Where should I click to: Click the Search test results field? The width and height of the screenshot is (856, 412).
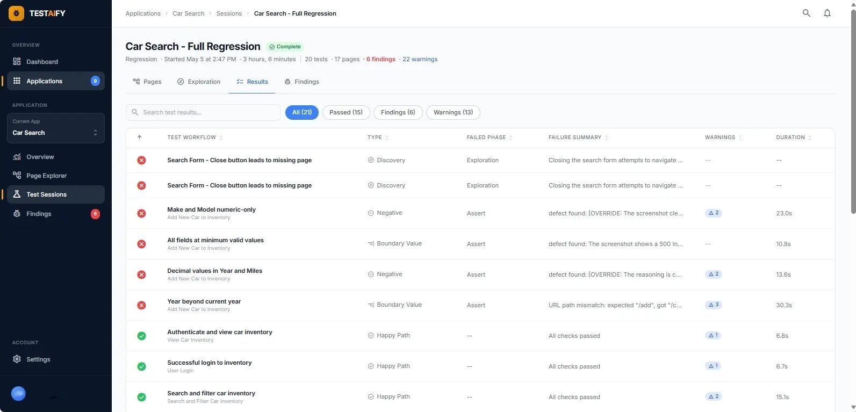pyautogui.click(x=203, y=112)
